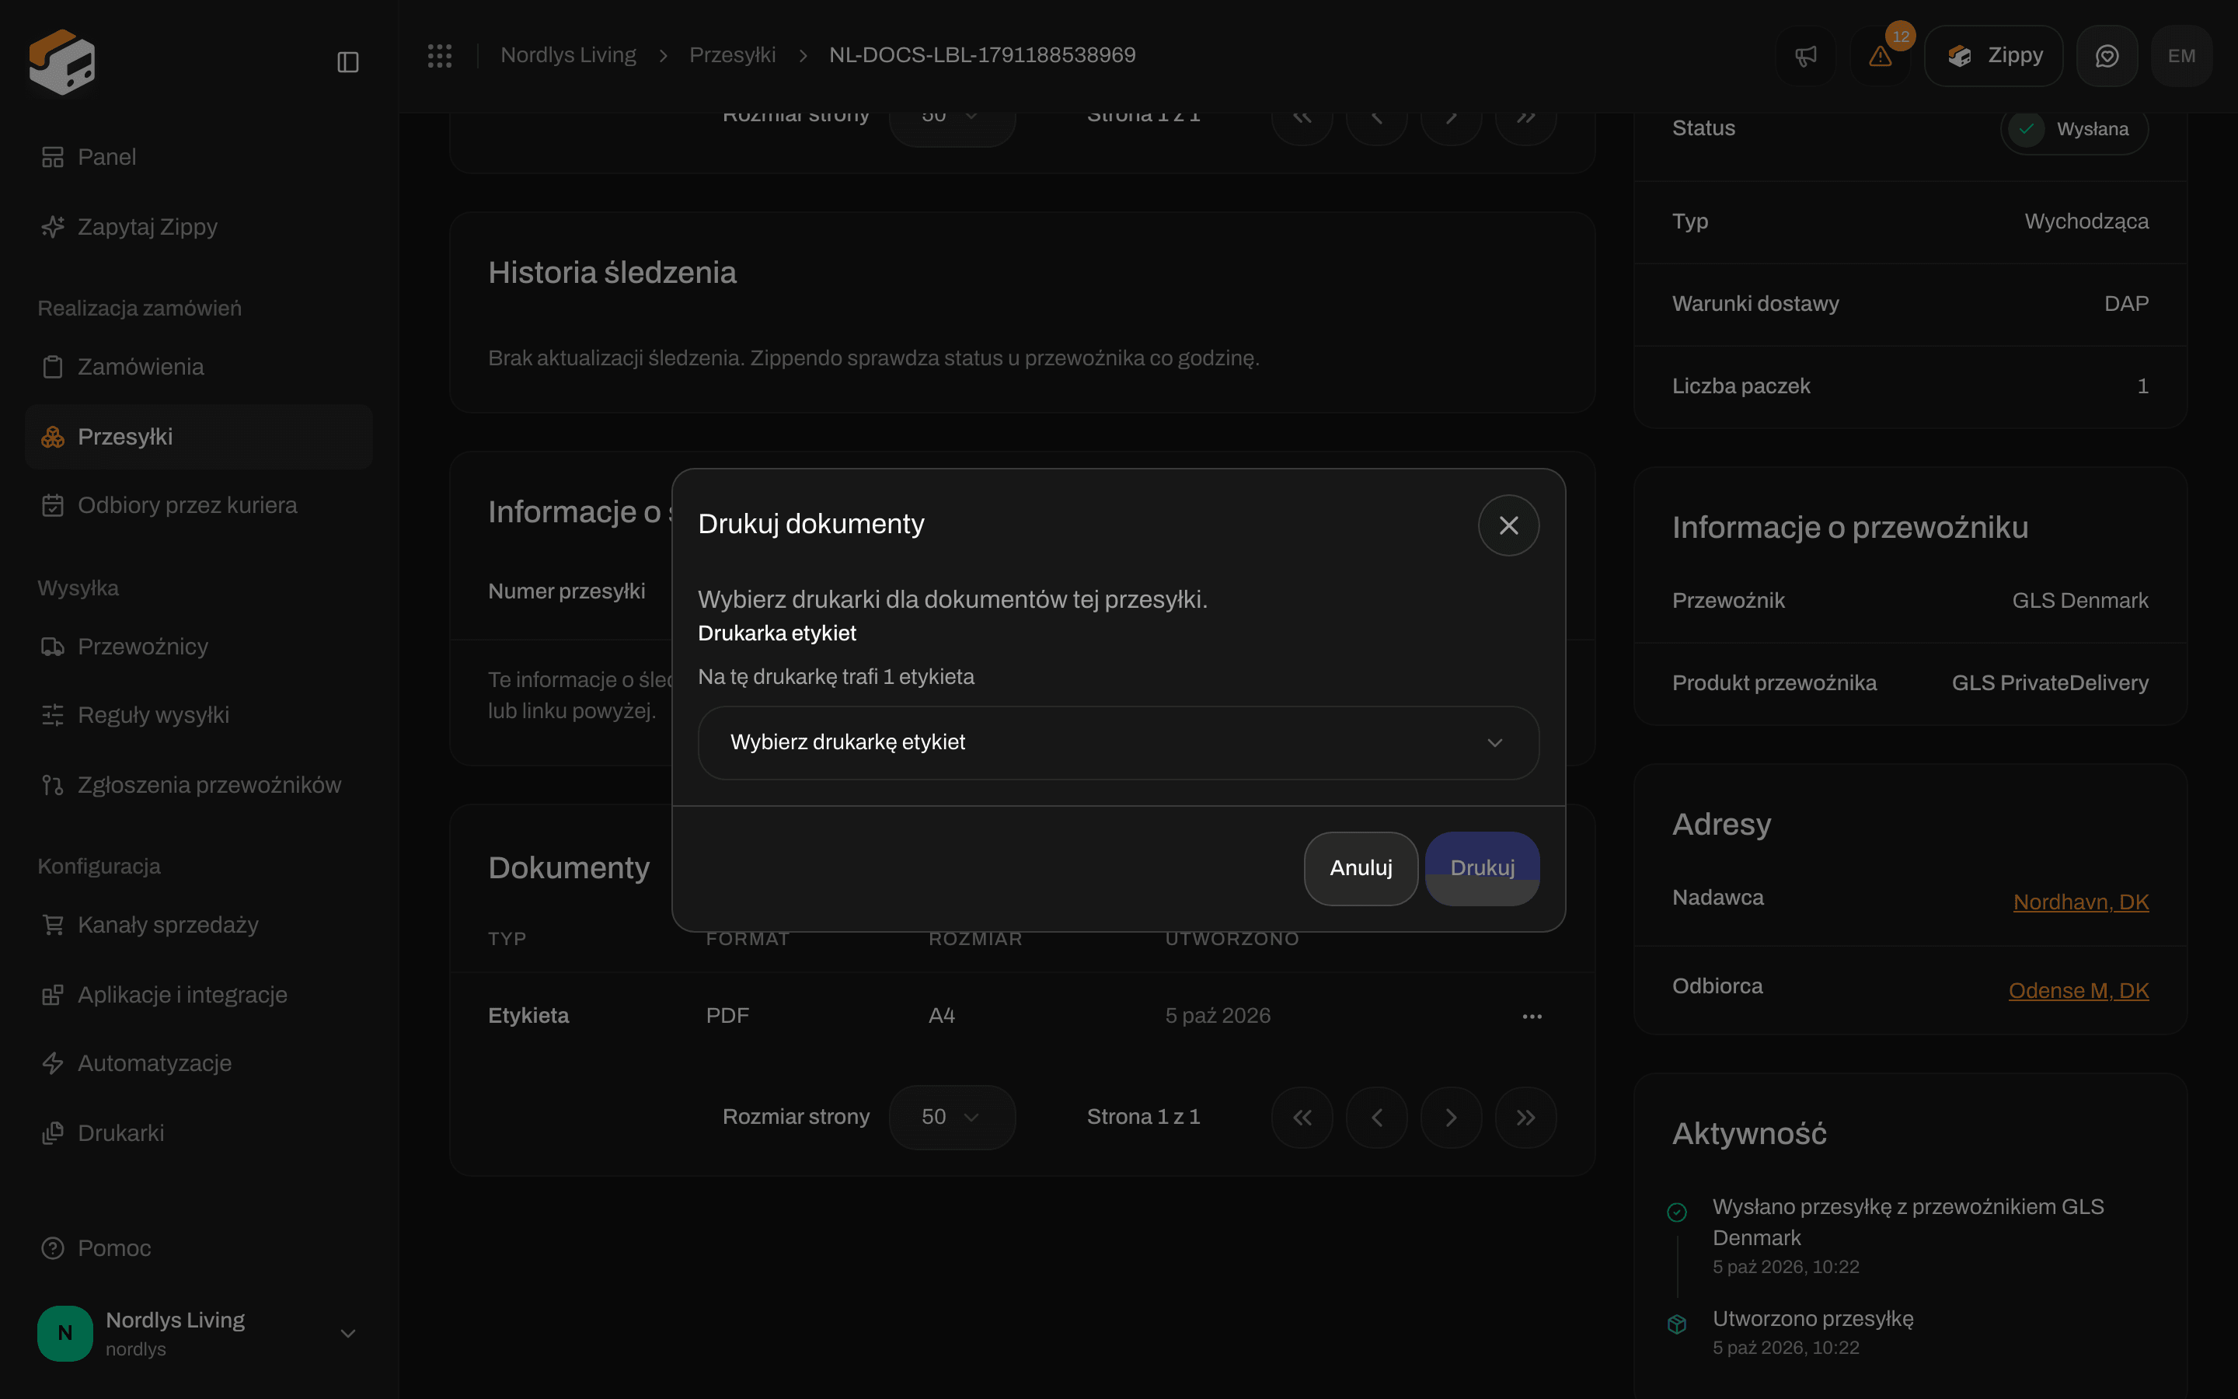The width and height of the screenshot is (2238, 1399).
Task: Open Zippy assistant button
Action: [x=1993, y=55]
